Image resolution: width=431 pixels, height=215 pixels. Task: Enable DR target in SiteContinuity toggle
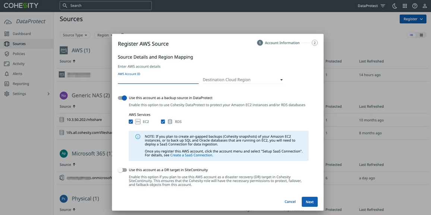[122, 170]
